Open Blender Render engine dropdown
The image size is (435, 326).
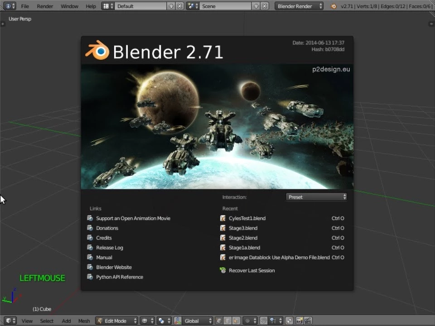(x=300, y=6)
